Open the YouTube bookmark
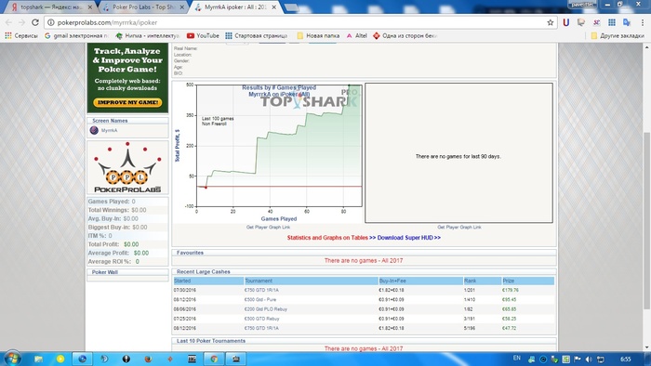Image resolution: width=651 pixels, height=366 pixels. [203, 35]
